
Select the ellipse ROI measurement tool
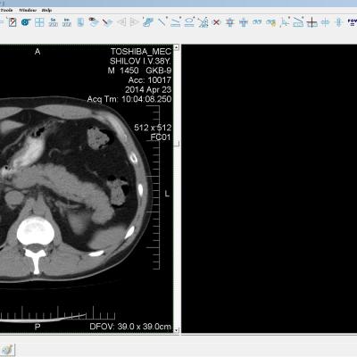(189, 22)
